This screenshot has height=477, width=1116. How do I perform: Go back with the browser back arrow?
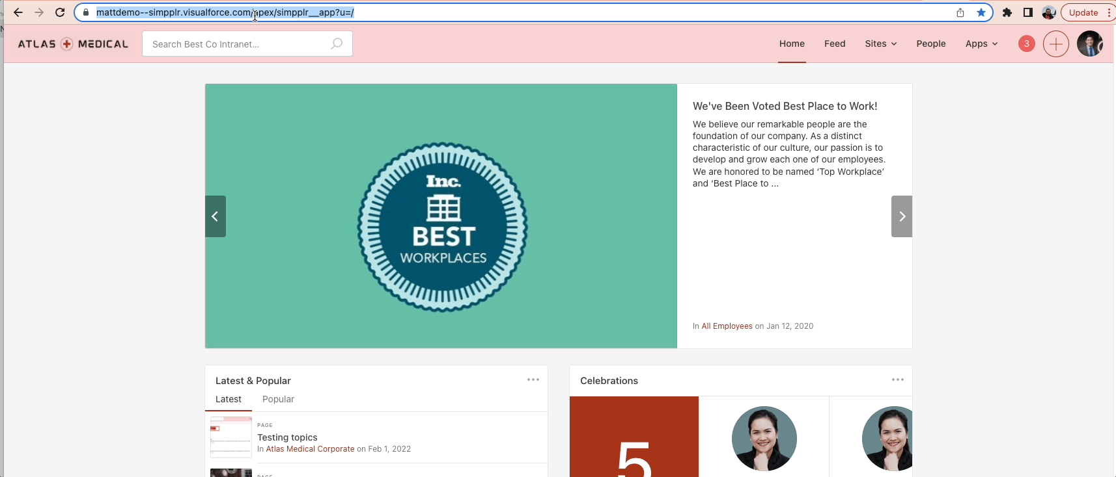click(18, 12)
